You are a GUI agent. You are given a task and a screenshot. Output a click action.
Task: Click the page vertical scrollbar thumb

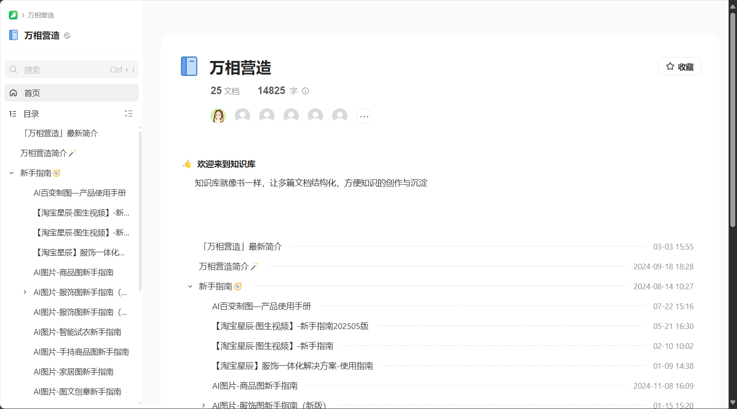(x=733, y=119)
